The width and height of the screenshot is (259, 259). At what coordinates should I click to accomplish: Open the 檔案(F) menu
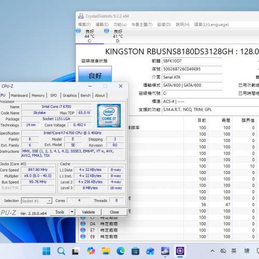pyautogui.click(x=84, y=24)
